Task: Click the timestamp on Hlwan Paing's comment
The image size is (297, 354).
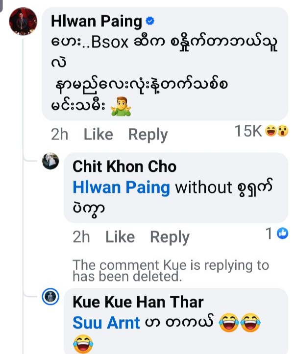Action: pos(59,134)
